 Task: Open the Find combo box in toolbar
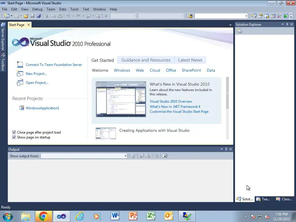pyautogui.click(x=246, y=16)
